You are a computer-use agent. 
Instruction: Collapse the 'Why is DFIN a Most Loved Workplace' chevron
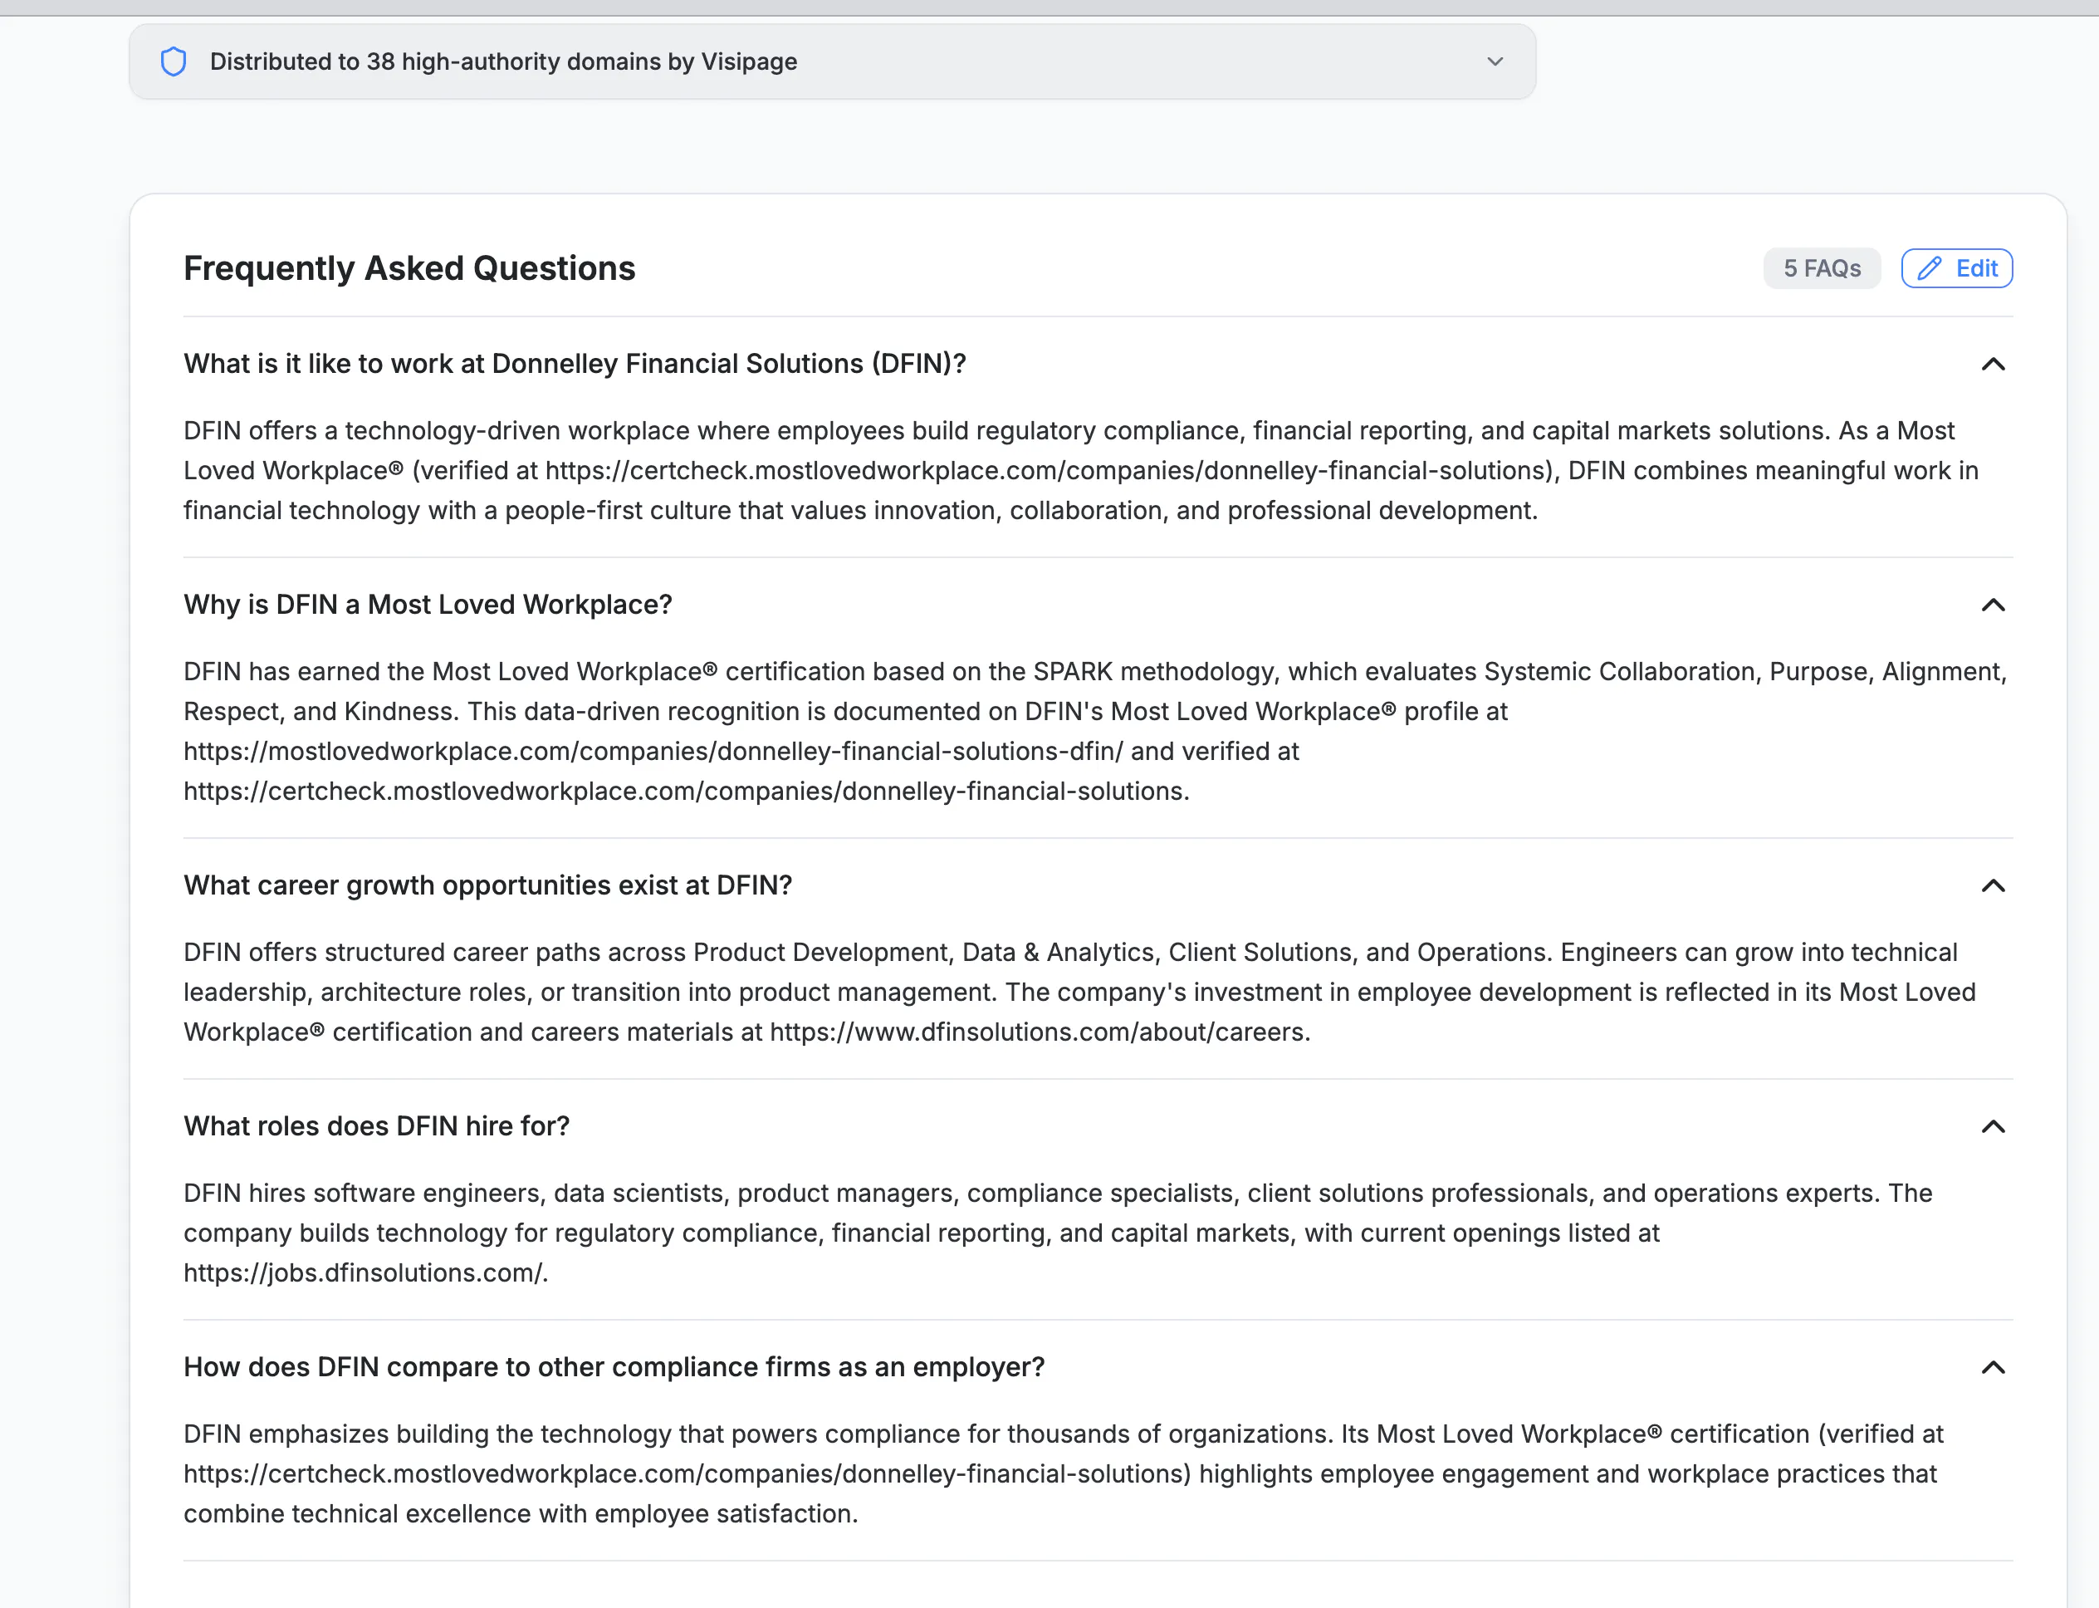click(1993, 605)
